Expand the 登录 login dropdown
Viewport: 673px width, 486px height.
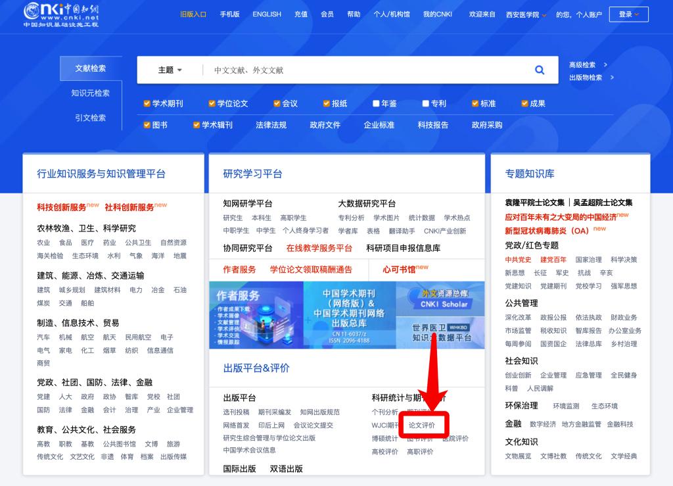[628, 14]
